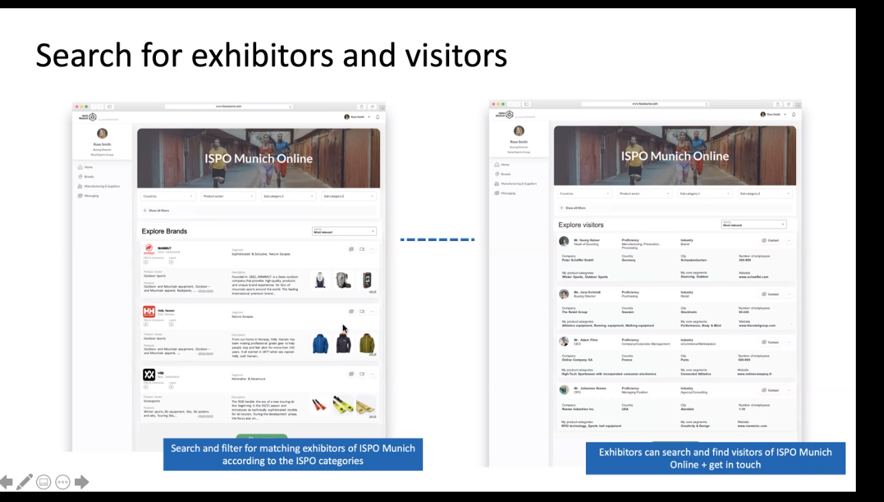Image resolution: width=884 pixels, height=502 pixels.
Task: Select the slideshow pen tool icon
Action: pyautogui.click(x=25, y=482)
